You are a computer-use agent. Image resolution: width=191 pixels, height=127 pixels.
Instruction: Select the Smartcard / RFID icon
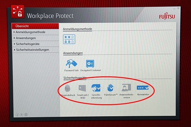click(x=82, y=88)
